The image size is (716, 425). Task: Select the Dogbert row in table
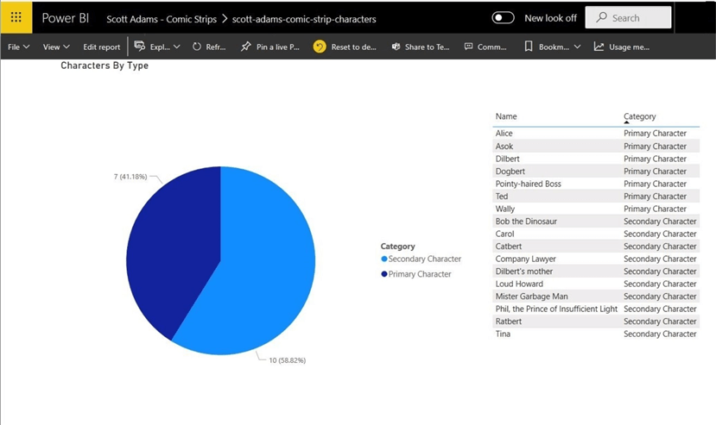point(510,172)
